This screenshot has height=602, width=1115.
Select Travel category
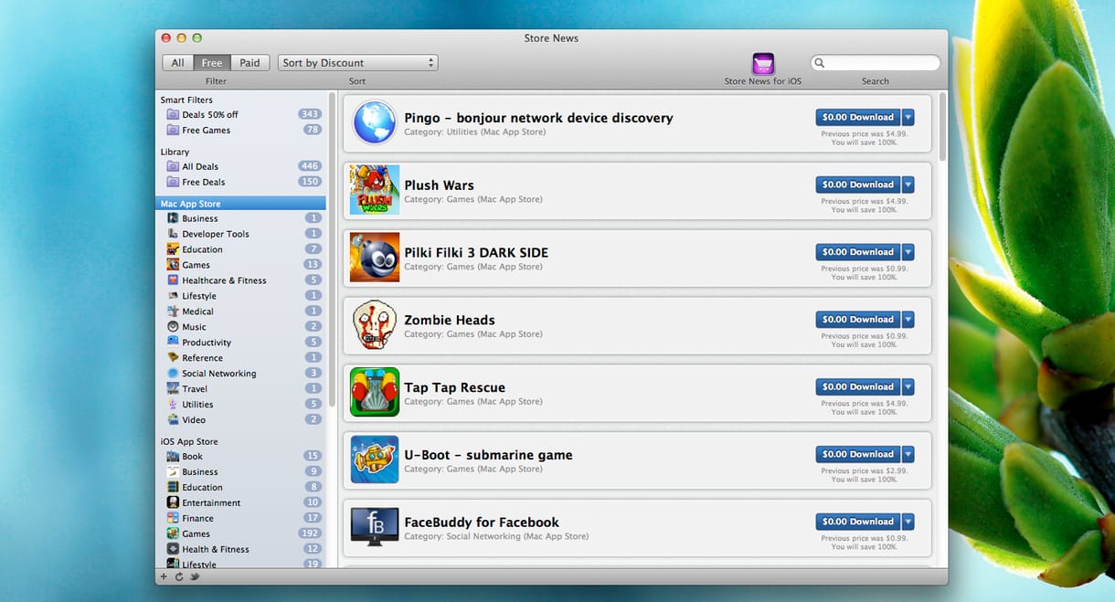[239, 389]
